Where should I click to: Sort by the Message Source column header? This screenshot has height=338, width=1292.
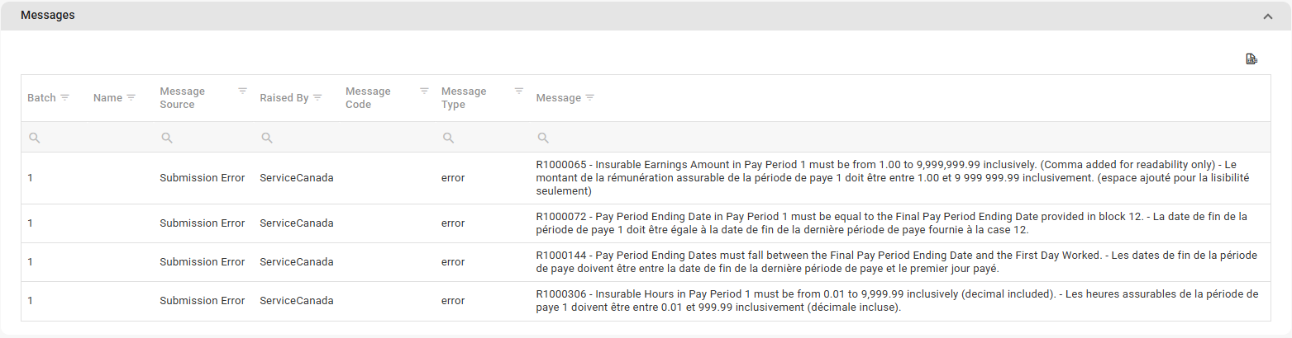(x=183, y=98)
